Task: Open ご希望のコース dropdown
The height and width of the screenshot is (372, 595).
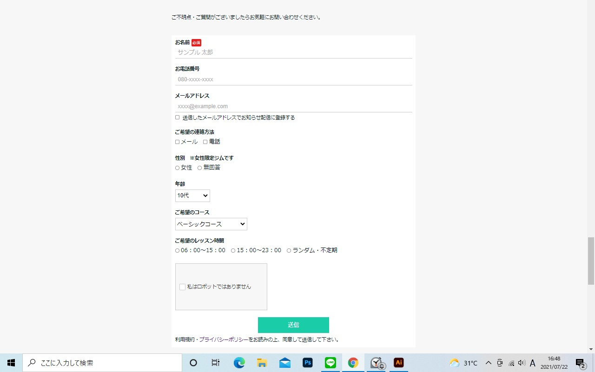Action: tap(211, 224)
